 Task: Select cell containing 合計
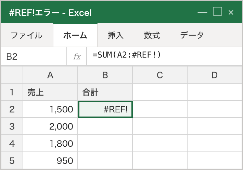coord(105,92)
